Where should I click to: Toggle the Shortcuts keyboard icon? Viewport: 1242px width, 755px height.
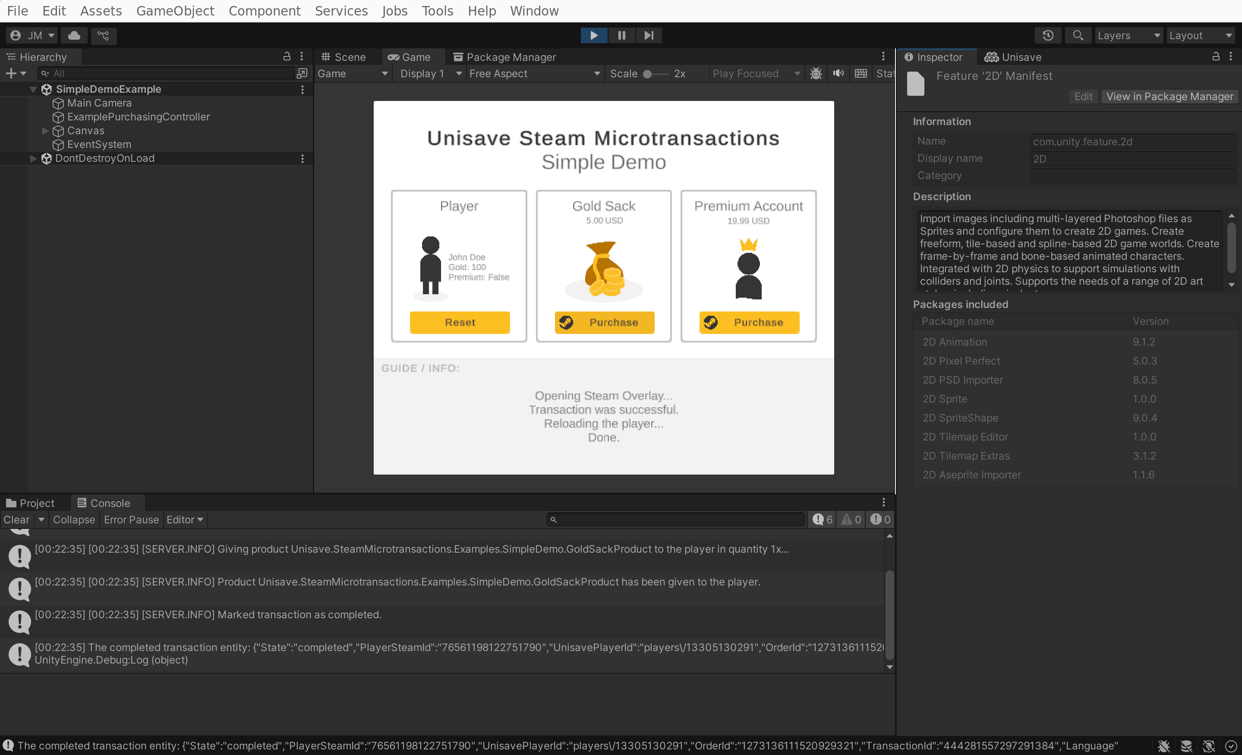tap(861, 74)
